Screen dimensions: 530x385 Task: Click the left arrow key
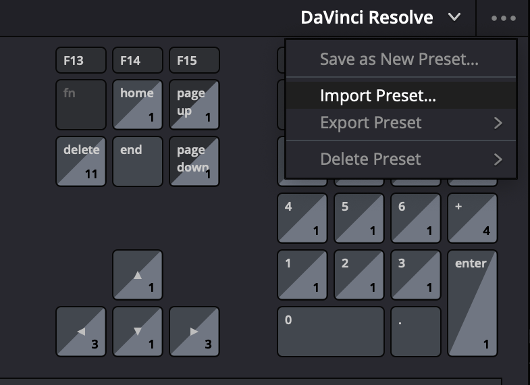point(81,332)
